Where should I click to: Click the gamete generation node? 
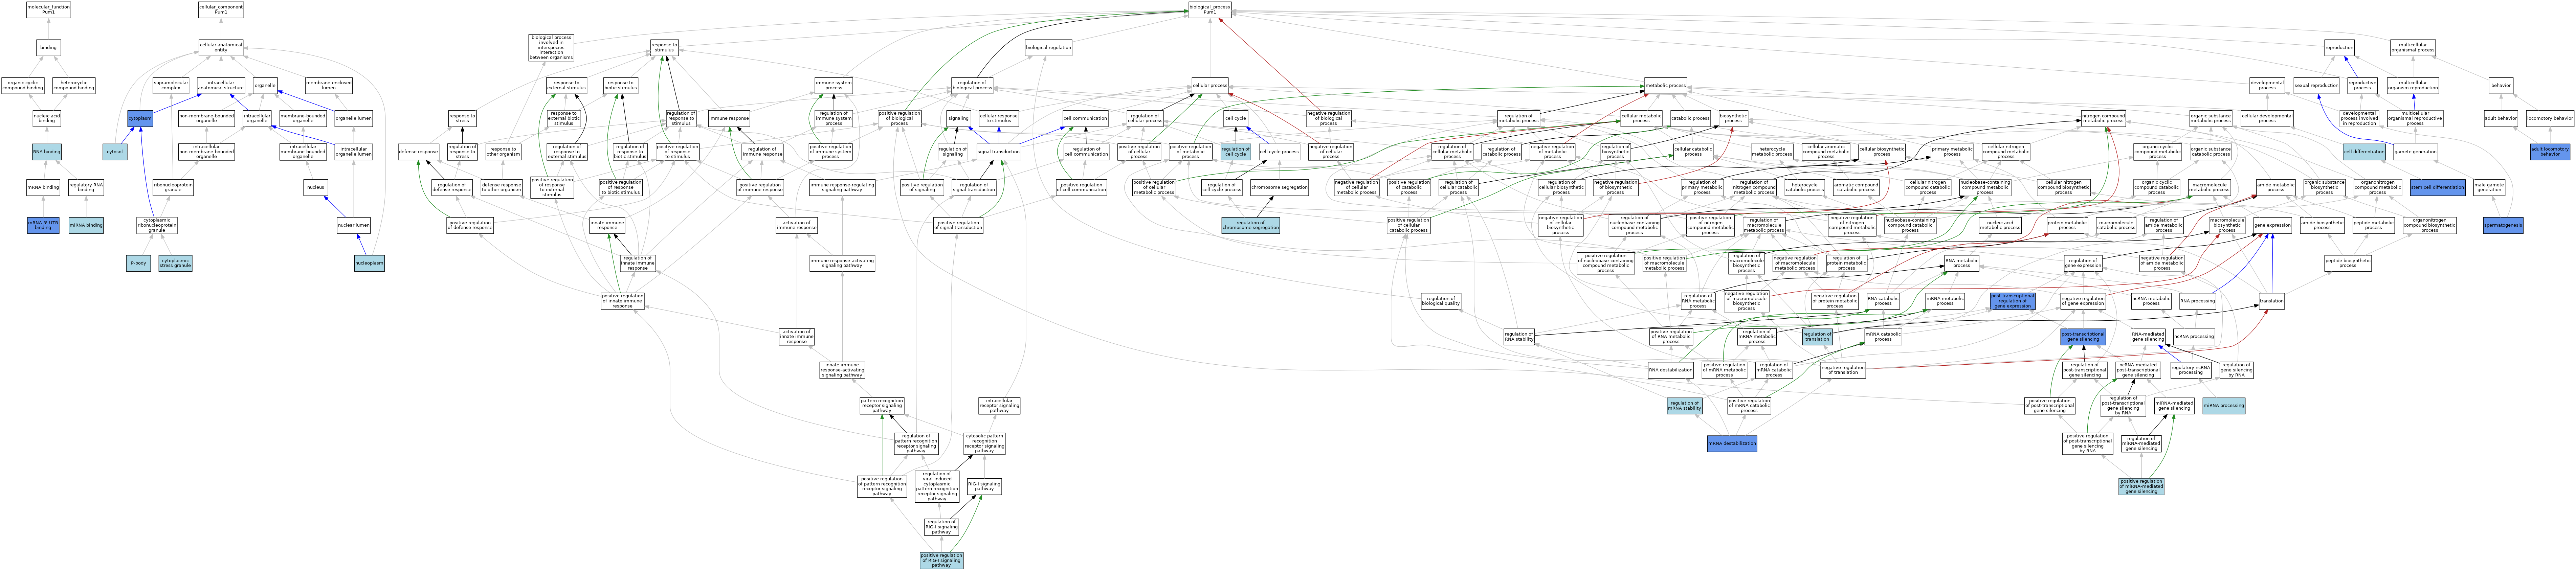click(2416, 152)
